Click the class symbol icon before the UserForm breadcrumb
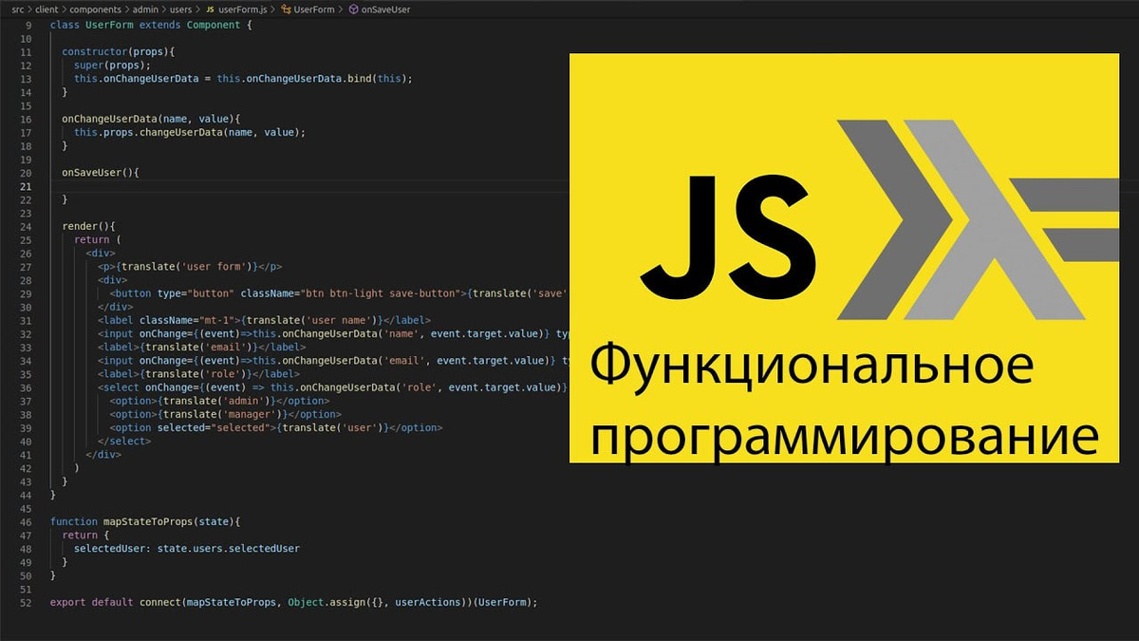The width and height of the screenshot is (1139, 641). 286,9
